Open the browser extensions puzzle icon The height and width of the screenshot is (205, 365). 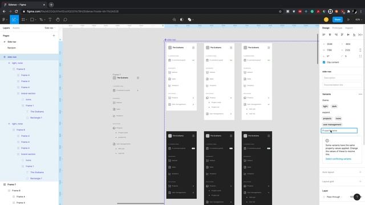pos(348,11)
